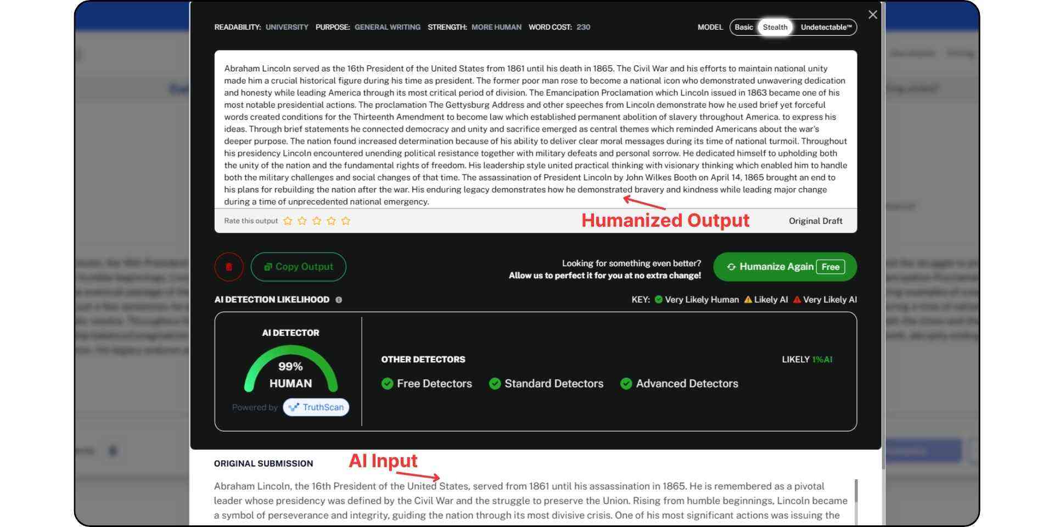Rate the output three stars
This screenshot has height=527, width=1054.
click(317, 221)
